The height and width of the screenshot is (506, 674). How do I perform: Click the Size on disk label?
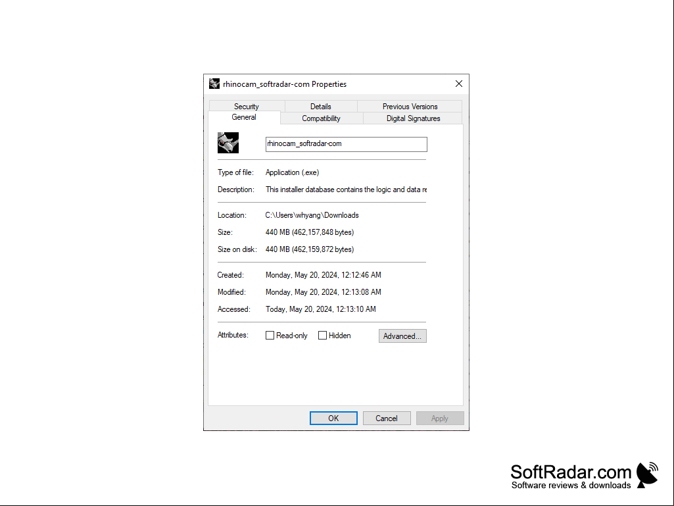pyautogui.click(x=237, y=249)
